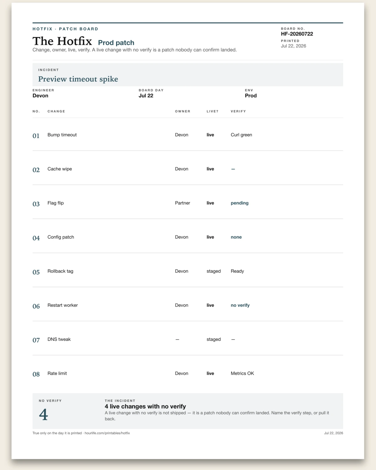Screen dimensions: 376x470
Task: Select the DNS tweak change row
Action: [188, 339]
